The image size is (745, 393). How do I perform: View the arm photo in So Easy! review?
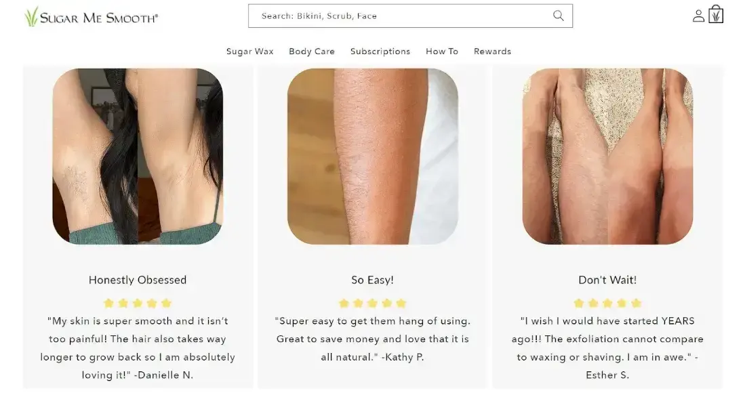372,157
